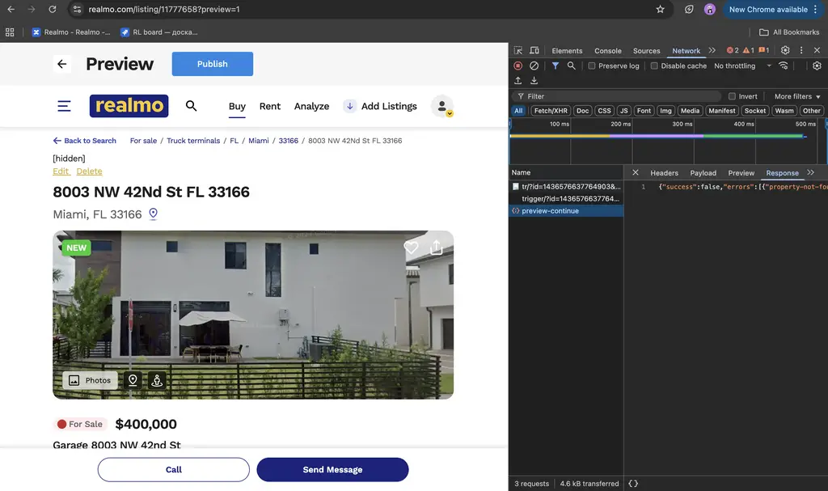This screenshot has width=828, height=491.
Task: Switch to the Console tab in DevTools
Action: pos(608,50)
